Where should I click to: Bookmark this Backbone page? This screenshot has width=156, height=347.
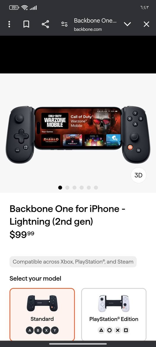[26, 24]
